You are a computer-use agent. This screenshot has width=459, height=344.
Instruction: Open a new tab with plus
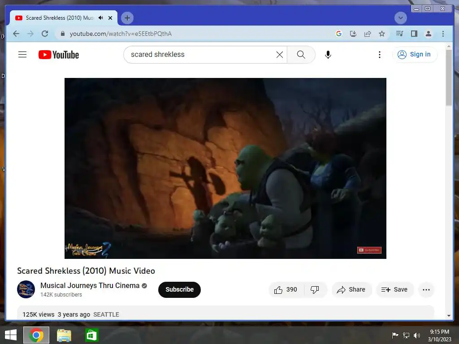pyautogui.click(x=127, y=18)
